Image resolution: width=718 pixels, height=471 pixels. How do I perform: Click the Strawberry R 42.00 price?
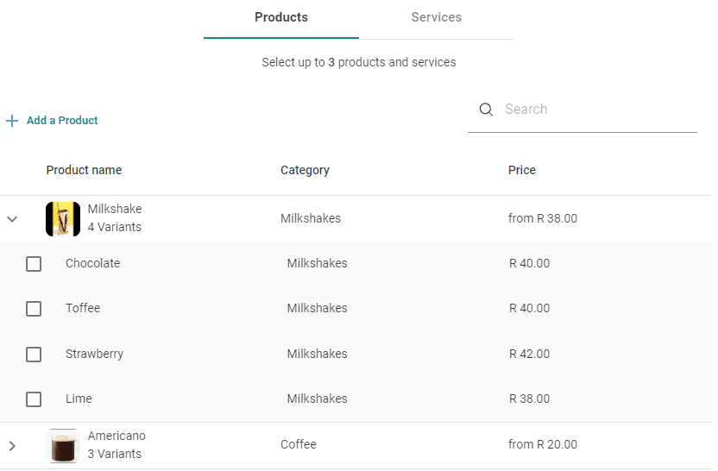(529, 354)
